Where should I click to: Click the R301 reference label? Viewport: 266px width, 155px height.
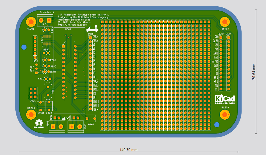point(41,78)
